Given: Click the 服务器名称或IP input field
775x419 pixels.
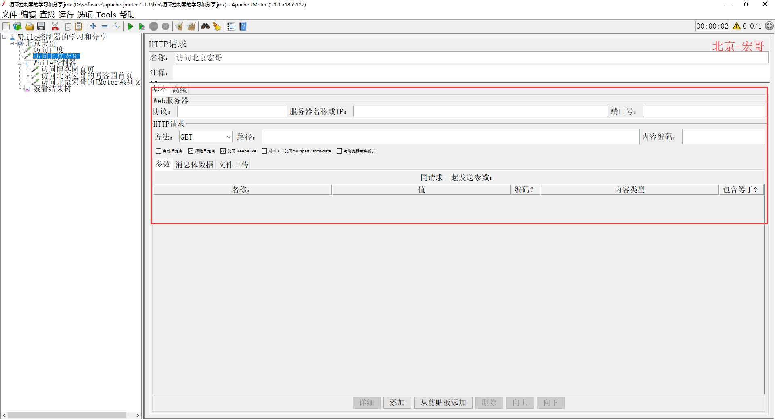Looking at the screenshot, I should [480, 111].
